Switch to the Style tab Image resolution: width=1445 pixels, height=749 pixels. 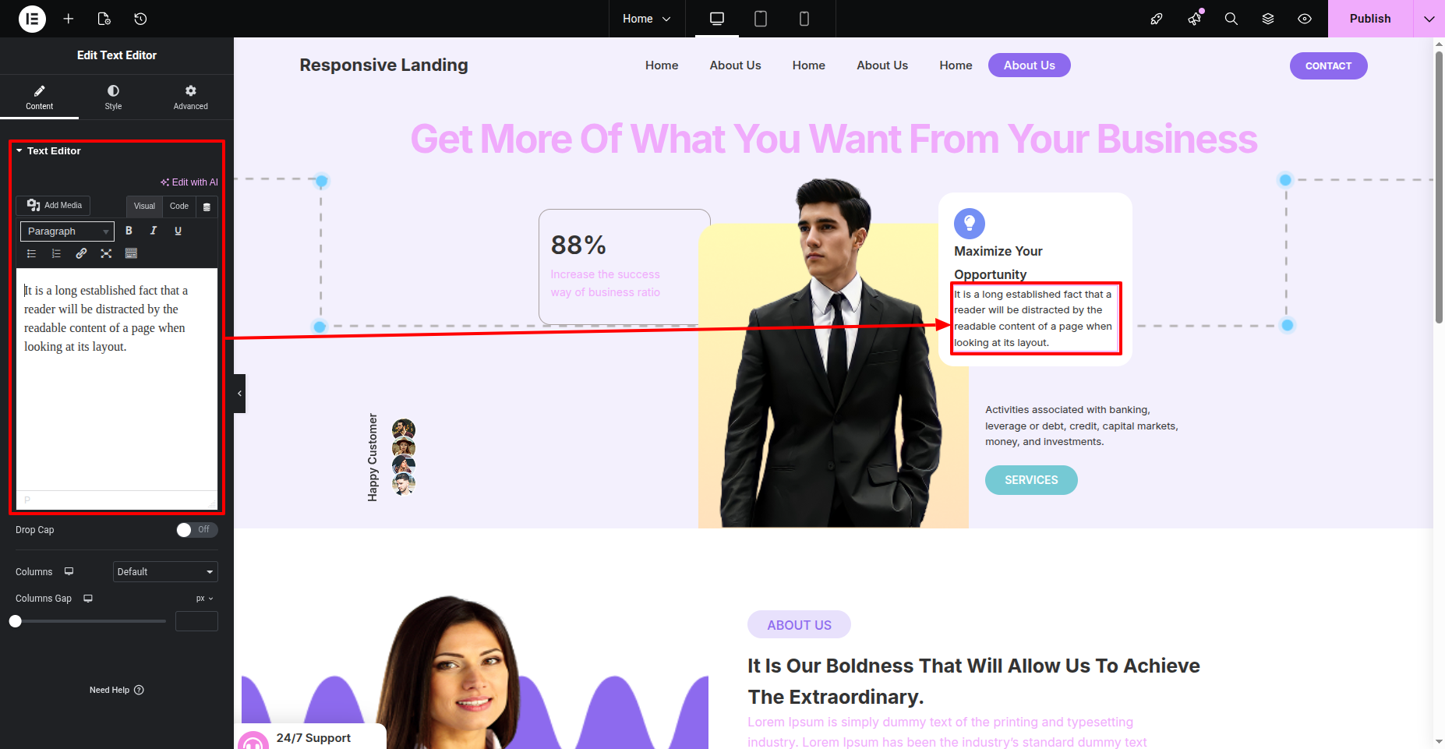click(x=113, y=97)
